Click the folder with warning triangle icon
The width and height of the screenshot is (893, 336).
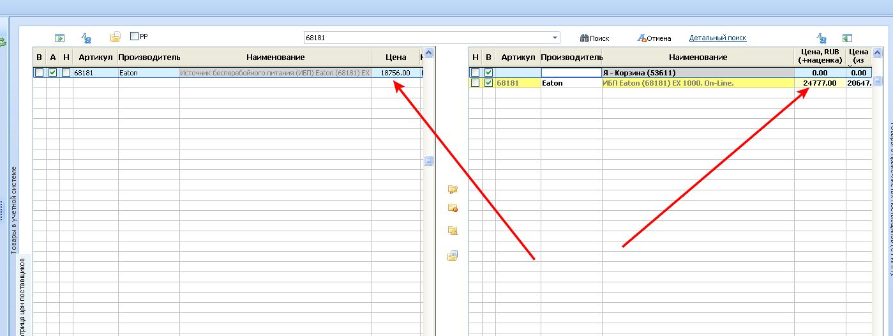[x=453, y=231]
